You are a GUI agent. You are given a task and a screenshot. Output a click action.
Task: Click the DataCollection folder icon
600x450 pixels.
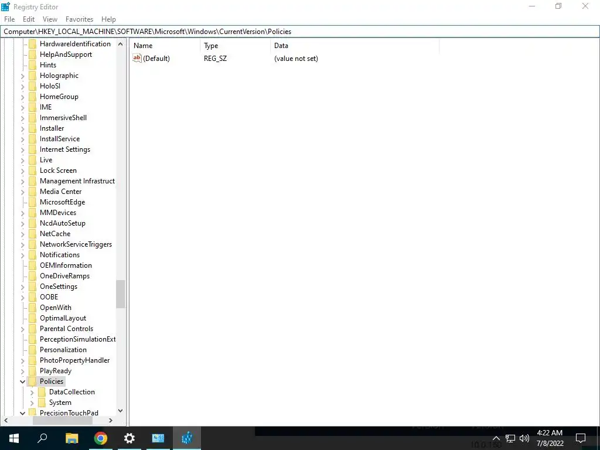(x=42, y=392)
